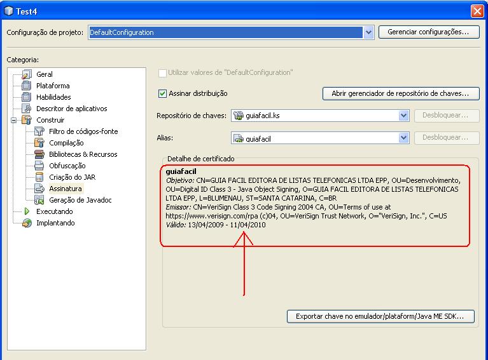
Task: Uncheck Assinar distribuição checkbox
Action: tap(162, 93)
